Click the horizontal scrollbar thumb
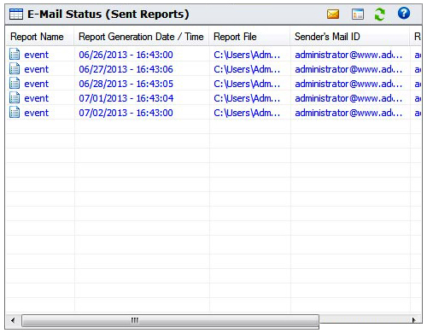This screenshot has height=333, width=427. point(170,321)
